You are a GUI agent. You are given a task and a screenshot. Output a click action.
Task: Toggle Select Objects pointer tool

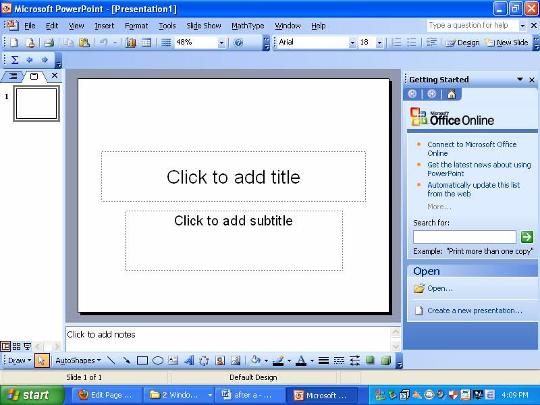click(42, 360)
